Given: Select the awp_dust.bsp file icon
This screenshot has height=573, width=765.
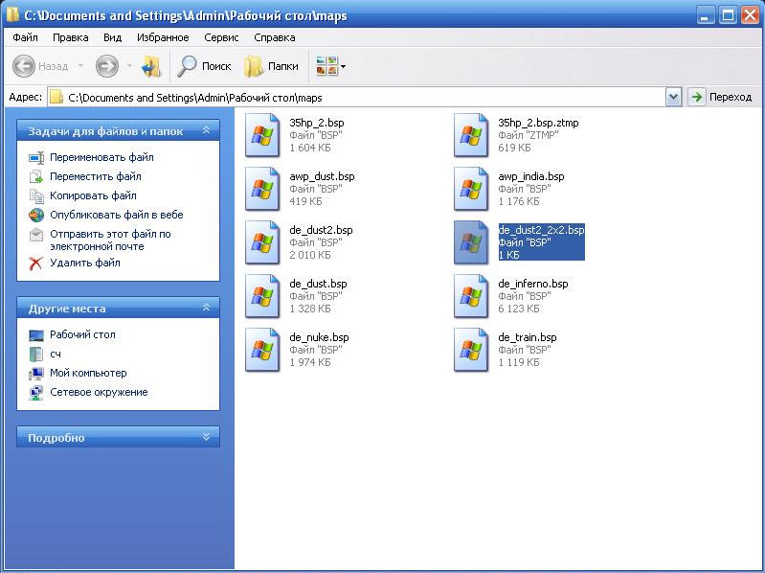Looking at the screenshot, I should [262, 189].
